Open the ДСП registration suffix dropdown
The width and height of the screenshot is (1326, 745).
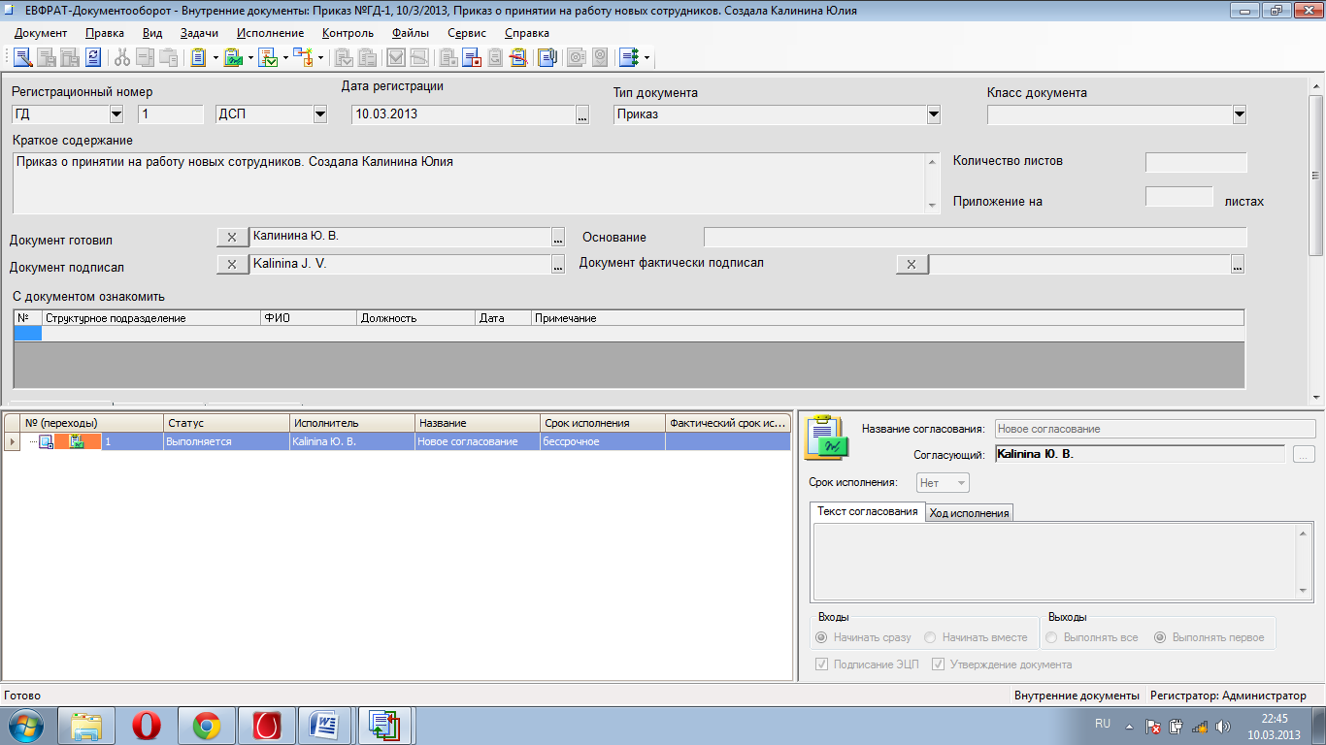pos(320,114)
